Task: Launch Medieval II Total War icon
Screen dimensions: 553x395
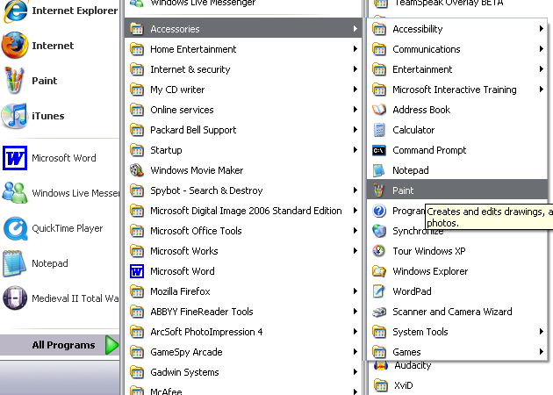Action: pyautogui.click(x=15, y=298)
